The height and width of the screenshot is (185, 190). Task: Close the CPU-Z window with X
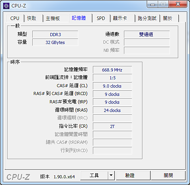[x=178, y=4]
